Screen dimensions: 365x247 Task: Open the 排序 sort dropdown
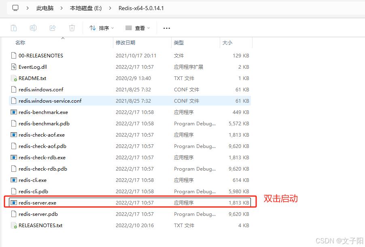coord(102,28)
